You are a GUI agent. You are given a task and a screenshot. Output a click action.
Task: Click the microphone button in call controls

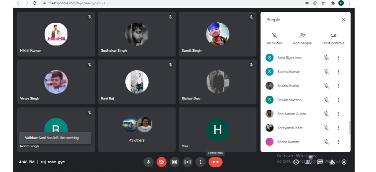point(148,162)
